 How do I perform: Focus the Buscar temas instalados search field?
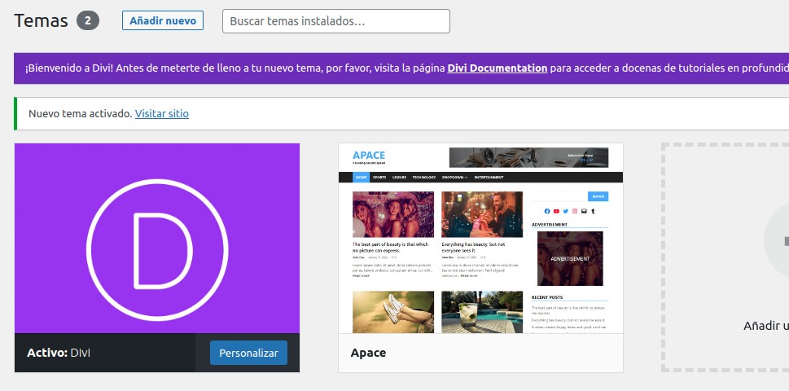point(336,21)
